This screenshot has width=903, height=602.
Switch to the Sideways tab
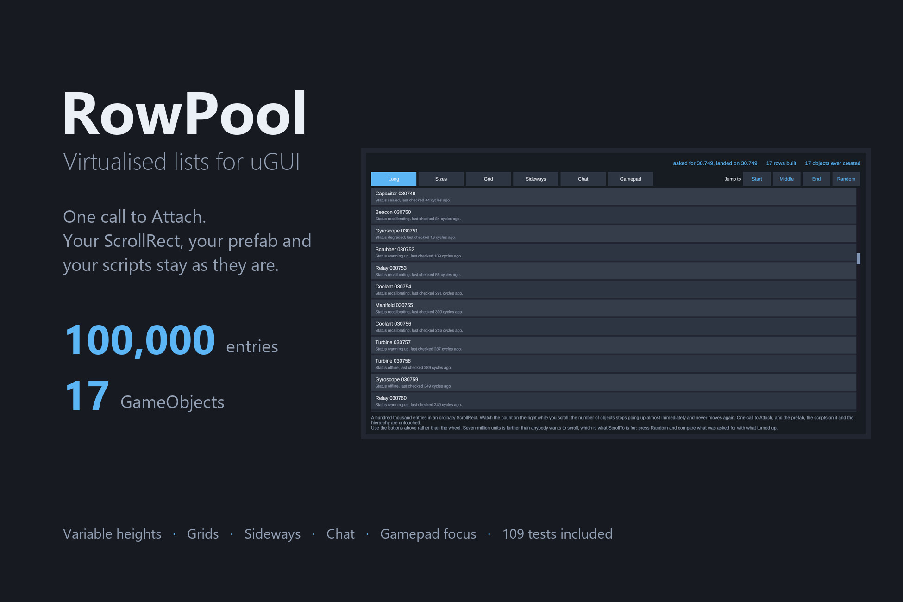coord(536,179)
